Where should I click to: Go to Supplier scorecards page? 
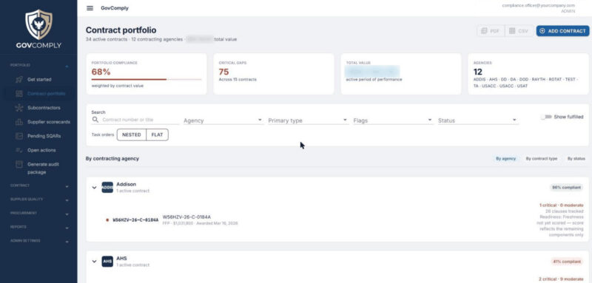pyautogui.click(x=49, y=122)
